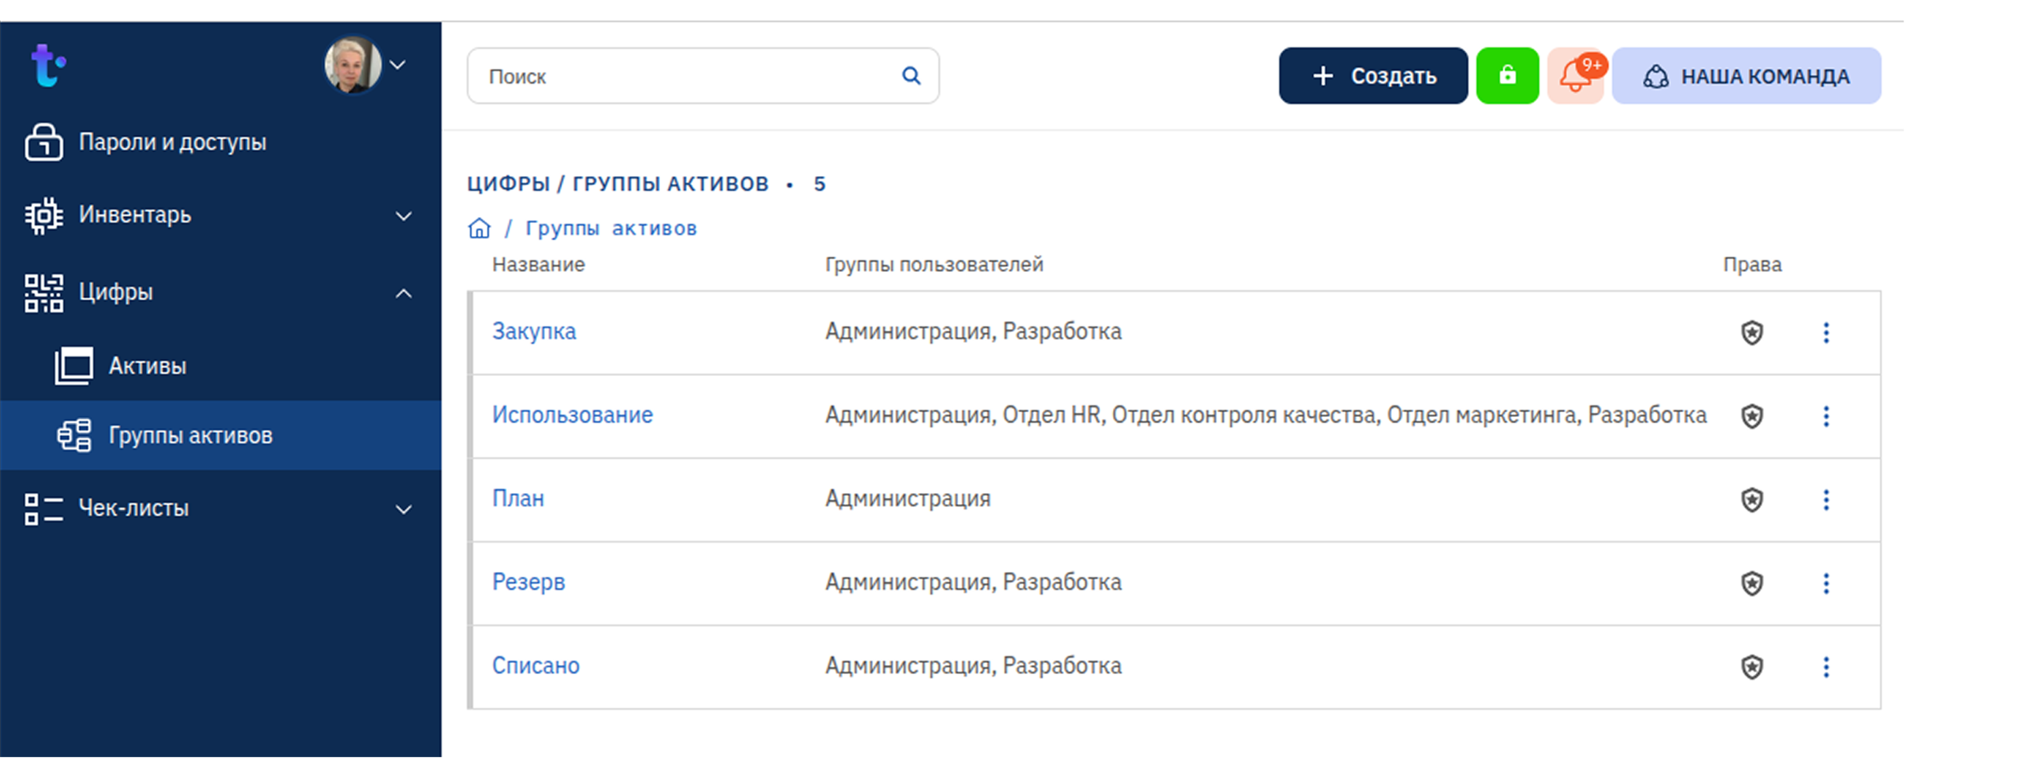Viewport: 2041px width, 776px height.
Task: Click the green unlock padlock button
Action: (x=1506, y=76)
